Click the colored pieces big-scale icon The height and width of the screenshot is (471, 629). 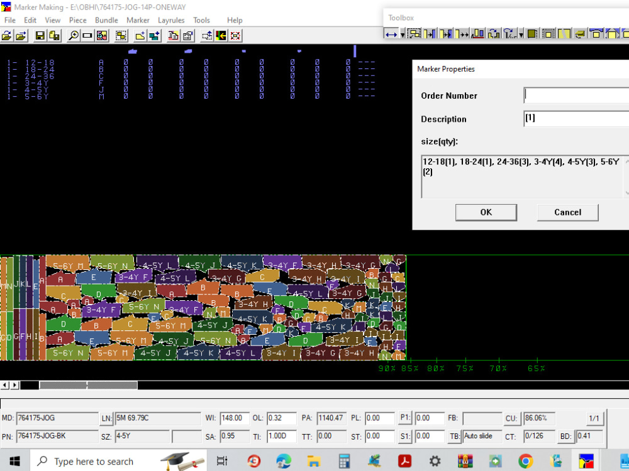[102, 36]
